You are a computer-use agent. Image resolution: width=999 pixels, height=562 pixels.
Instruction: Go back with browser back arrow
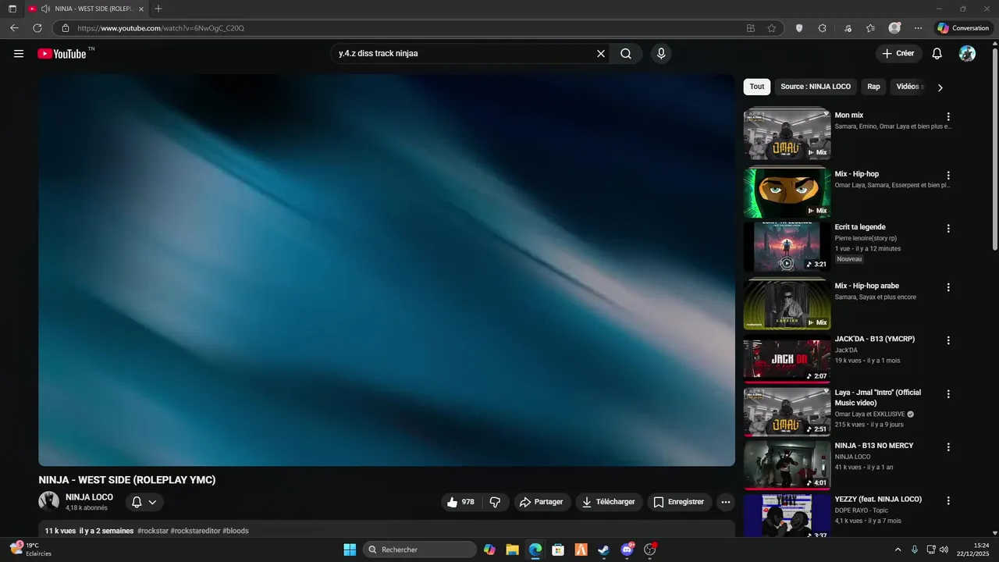click(14, 28)
